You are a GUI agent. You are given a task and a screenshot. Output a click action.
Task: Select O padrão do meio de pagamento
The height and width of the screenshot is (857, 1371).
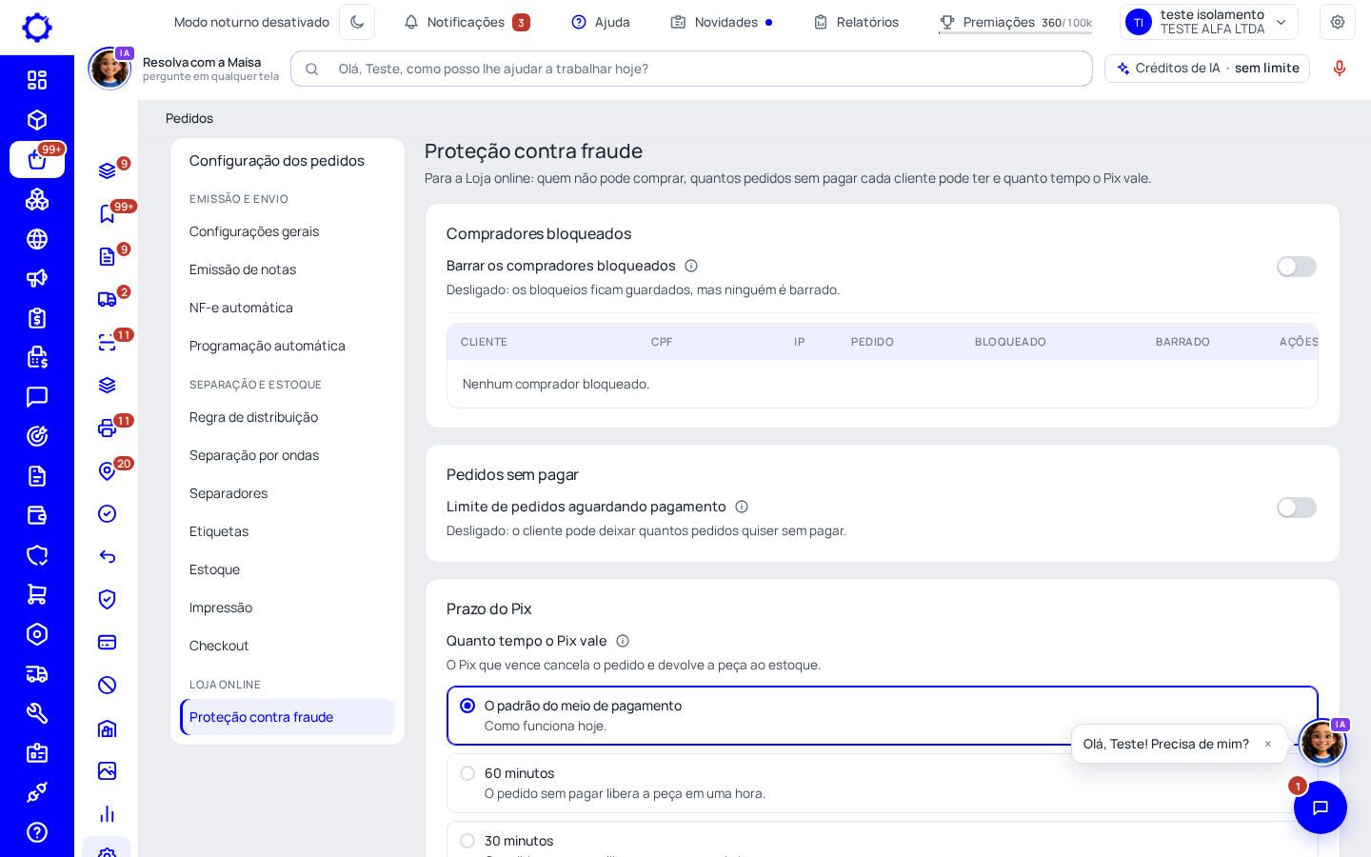click(883, 715)
